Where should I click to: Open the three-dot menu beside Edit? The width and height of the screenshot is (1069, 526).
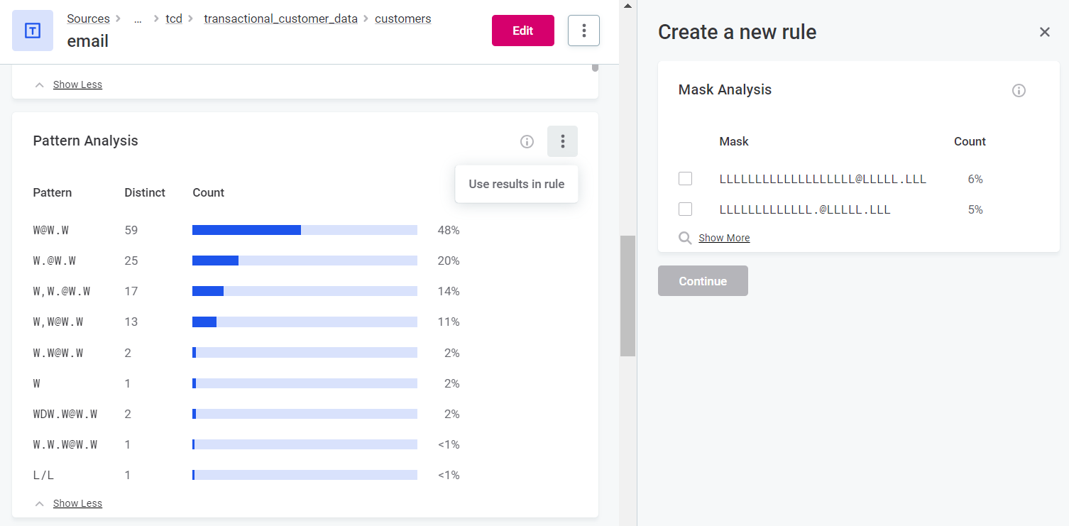click(583, 31)
